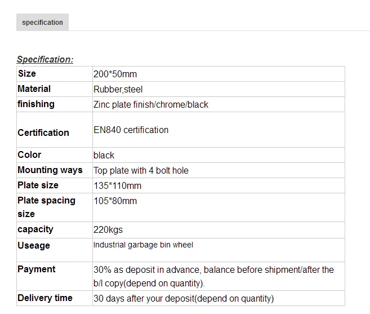Click the Top plate with 4 bolt hole text
The width and height of the screenshot is (370, 314).
coord(141,171)
